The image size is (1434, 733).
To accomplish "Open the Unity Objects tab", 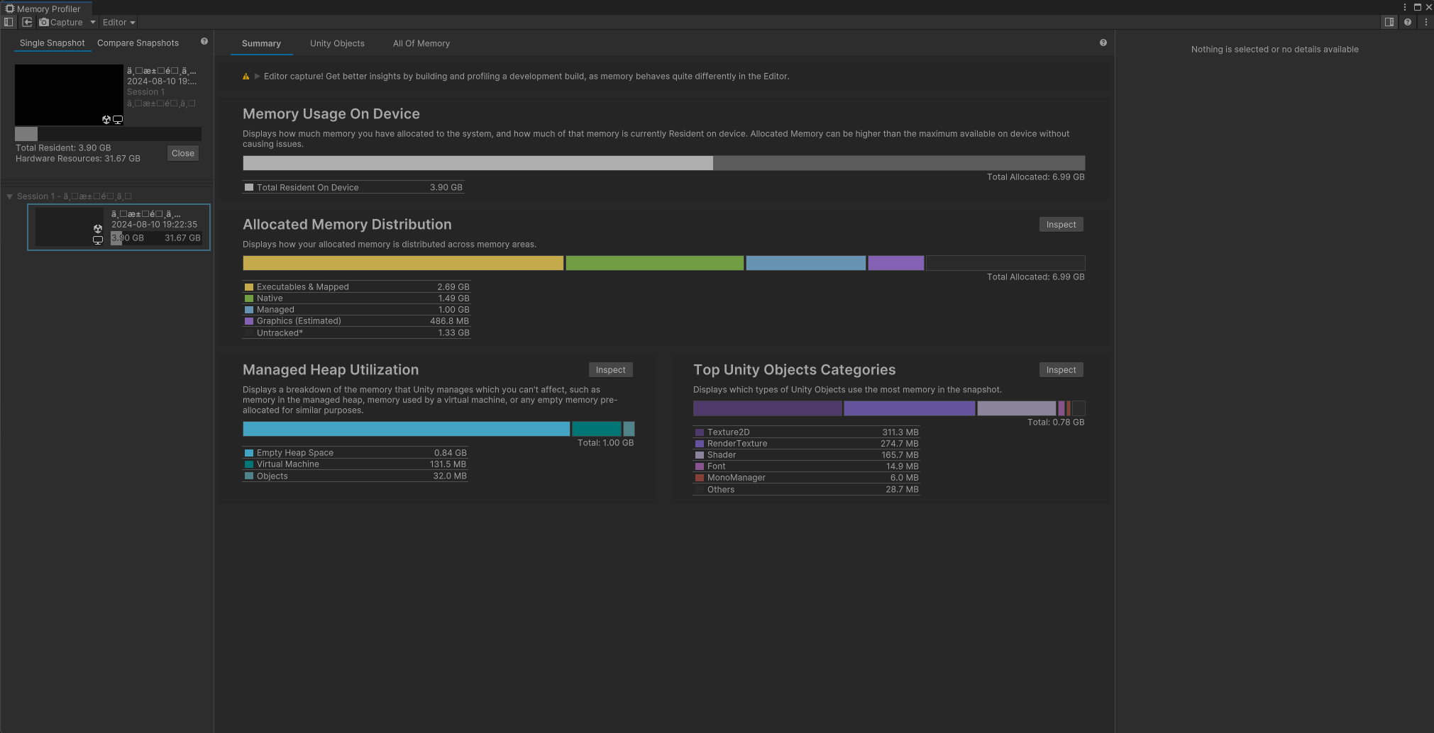I will click(x=337, y=43).
